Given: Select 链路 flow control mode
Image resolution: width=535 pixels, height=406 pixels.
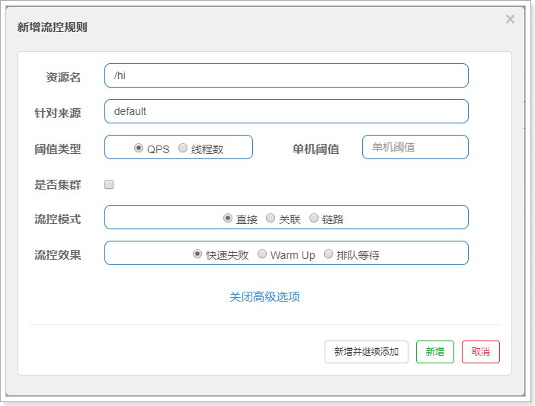Looking at the screenshot, I should tap(313, 218).
